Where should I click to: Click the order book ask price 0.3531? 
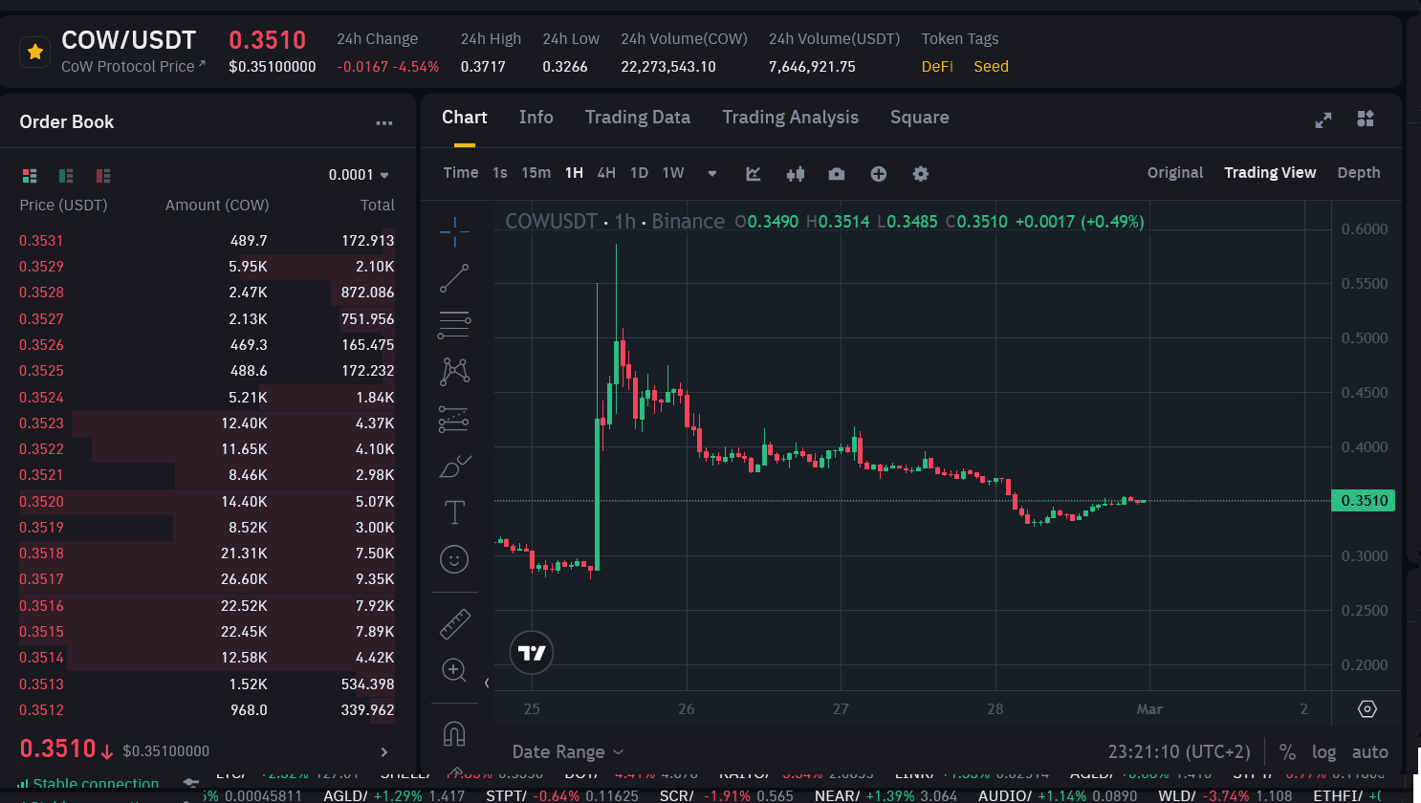(x=41, y=241)
